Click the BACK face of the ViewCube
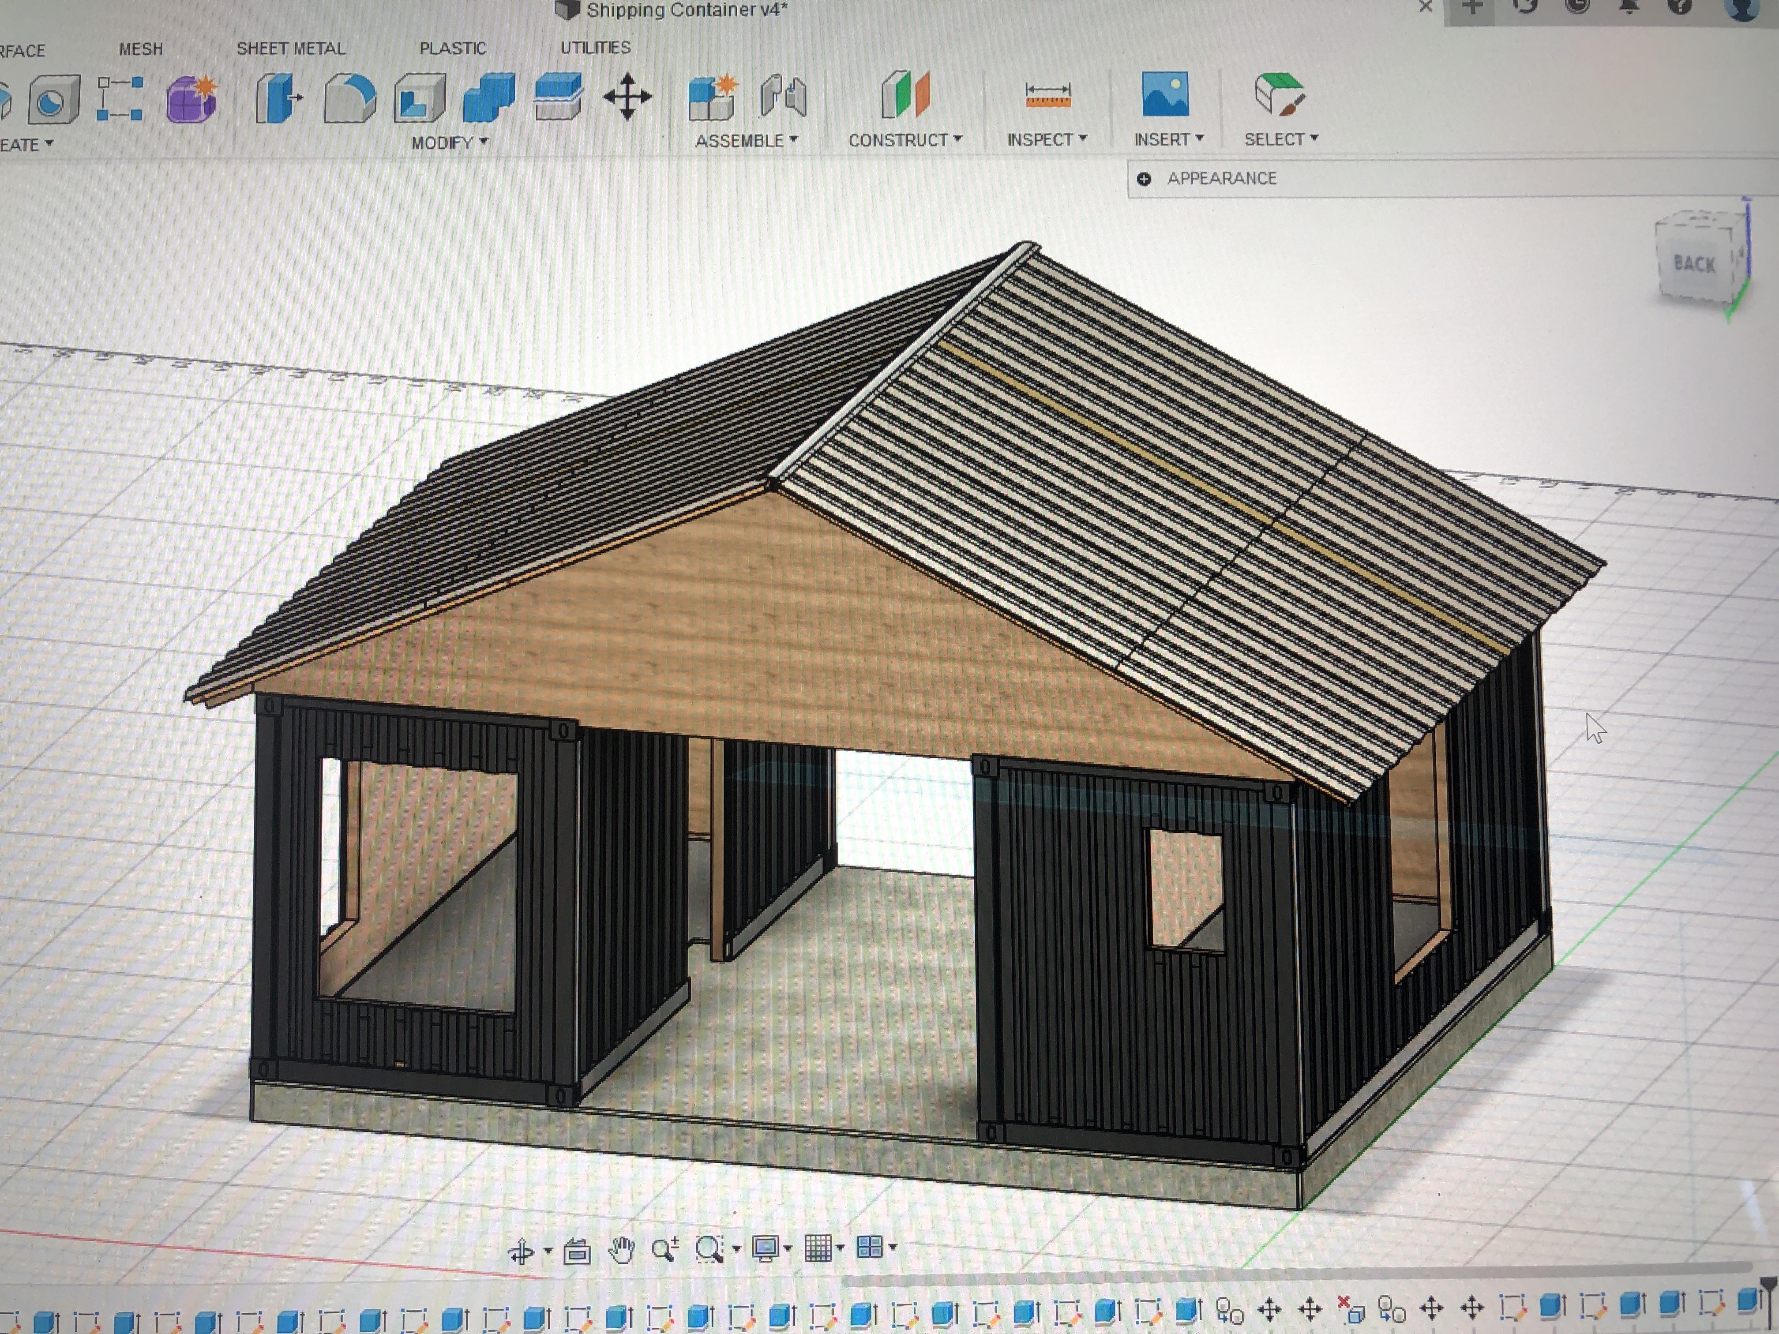Screen dimensions: 1779x1334 (1695, 263)
